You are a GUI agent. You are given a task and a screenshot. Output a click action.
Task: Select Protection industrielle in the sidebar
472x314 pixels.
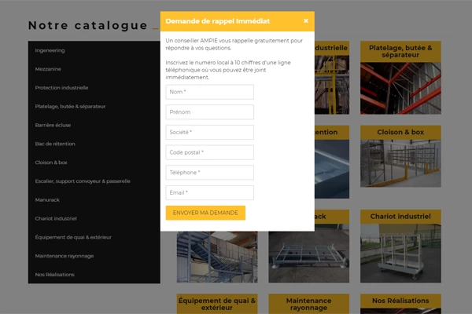tap(61, 88)
